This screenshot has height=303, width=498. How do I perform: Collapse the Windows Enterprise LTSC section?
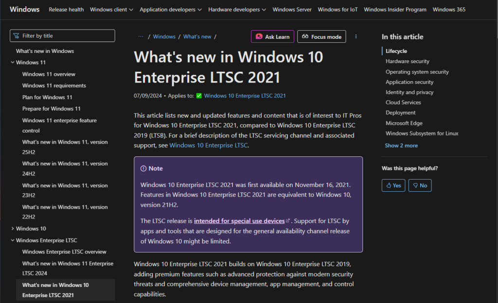point(12,240)
